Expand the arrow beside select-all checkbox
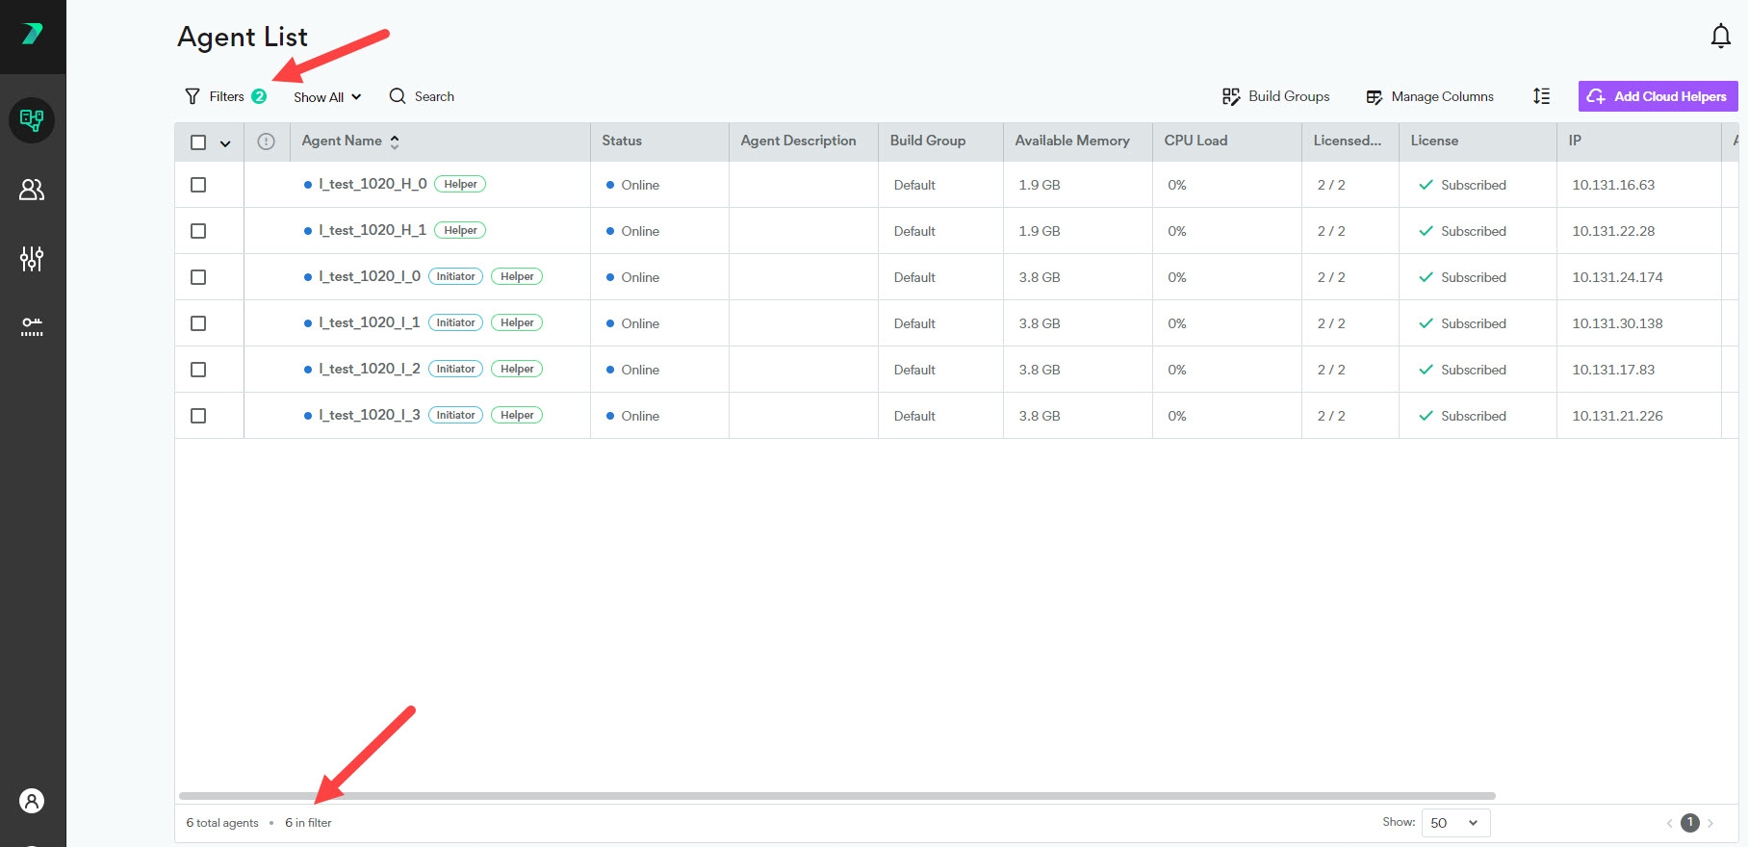 (225, 143)
